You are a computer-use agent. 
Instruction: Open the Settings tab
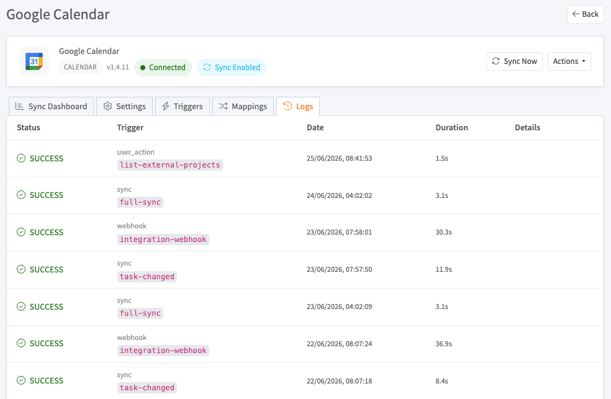[x=125, y=106]
